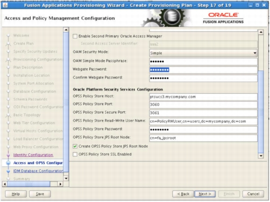Screen dimensions: 270x202
Task: Click Web Tier Configuration step
Action: click(34, 123)
